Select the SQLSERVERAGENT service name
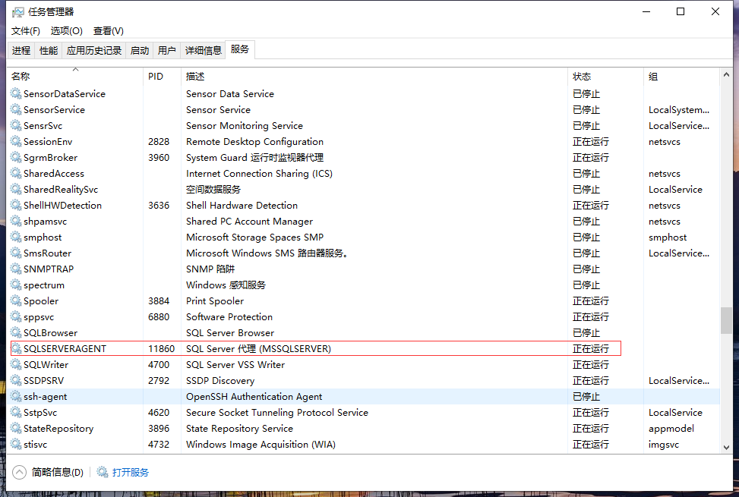739x497 pixels. (65, 349)
